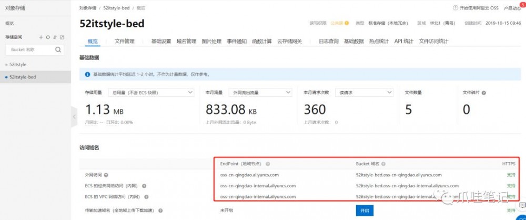Click the plus icon to create a Bucket
The image size is (526, 220).
pyautogui.click(x=41, y=37)
